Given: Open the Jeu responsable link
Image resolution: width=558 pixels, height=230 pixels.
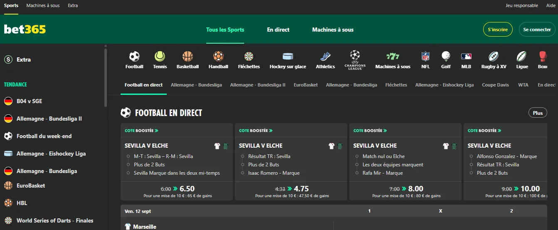Looking at the screenshot, I should 522,6.
